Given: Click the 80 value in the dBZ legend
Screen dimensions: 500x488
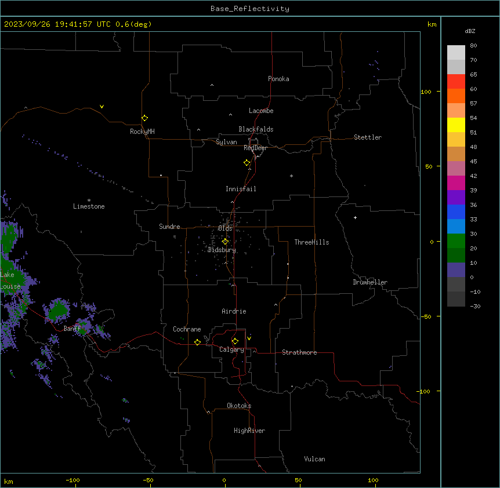Looking at the screenshot, I should click(473, 46).
